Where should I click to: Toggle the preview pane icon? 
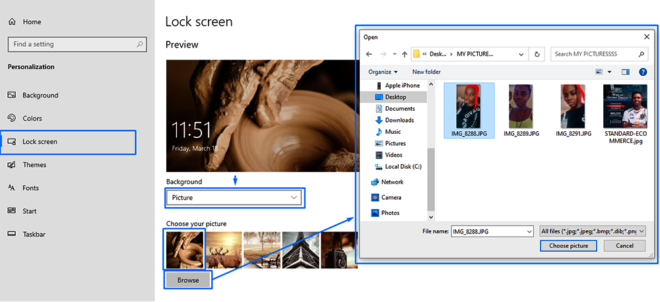[625, 72]
